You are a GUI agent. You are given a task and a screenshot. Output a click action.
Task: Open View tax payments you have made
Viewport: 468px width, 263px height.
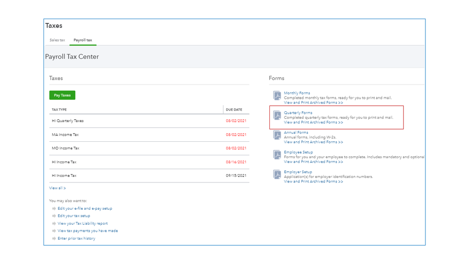coord(88,231)
